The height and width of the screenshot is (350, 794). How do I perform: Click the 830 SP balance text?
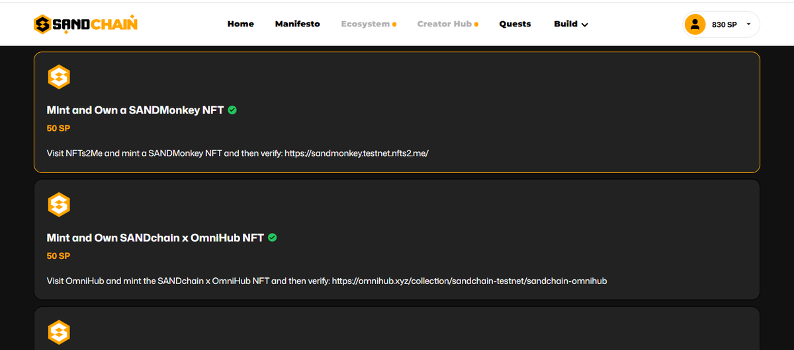(725, 24)
